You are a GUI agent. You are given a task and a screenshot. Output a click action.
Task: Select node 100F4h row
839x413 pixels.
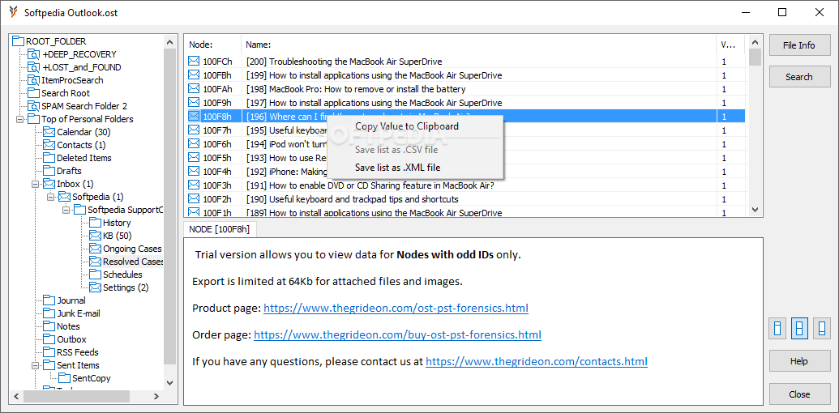coord(465,172)
